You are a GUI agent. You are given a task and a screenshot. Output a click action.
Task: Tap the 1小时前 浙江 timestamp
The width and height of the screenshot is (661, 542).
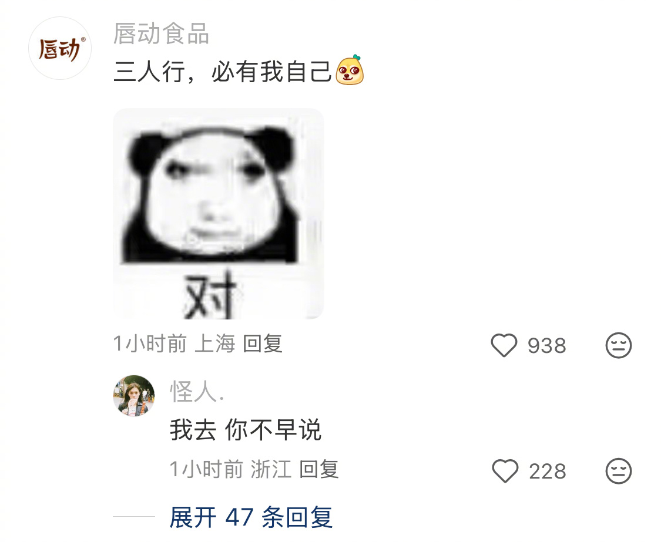[230, 469]
